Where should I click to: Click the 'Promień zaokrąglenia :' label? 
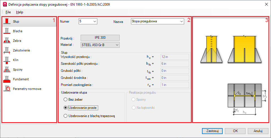[x=77, y=85]
